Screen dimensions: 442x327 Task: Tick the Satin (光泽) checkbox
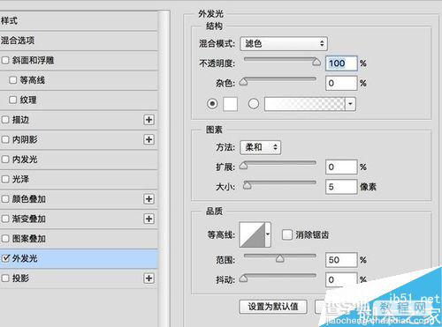(x=5, y=179)
